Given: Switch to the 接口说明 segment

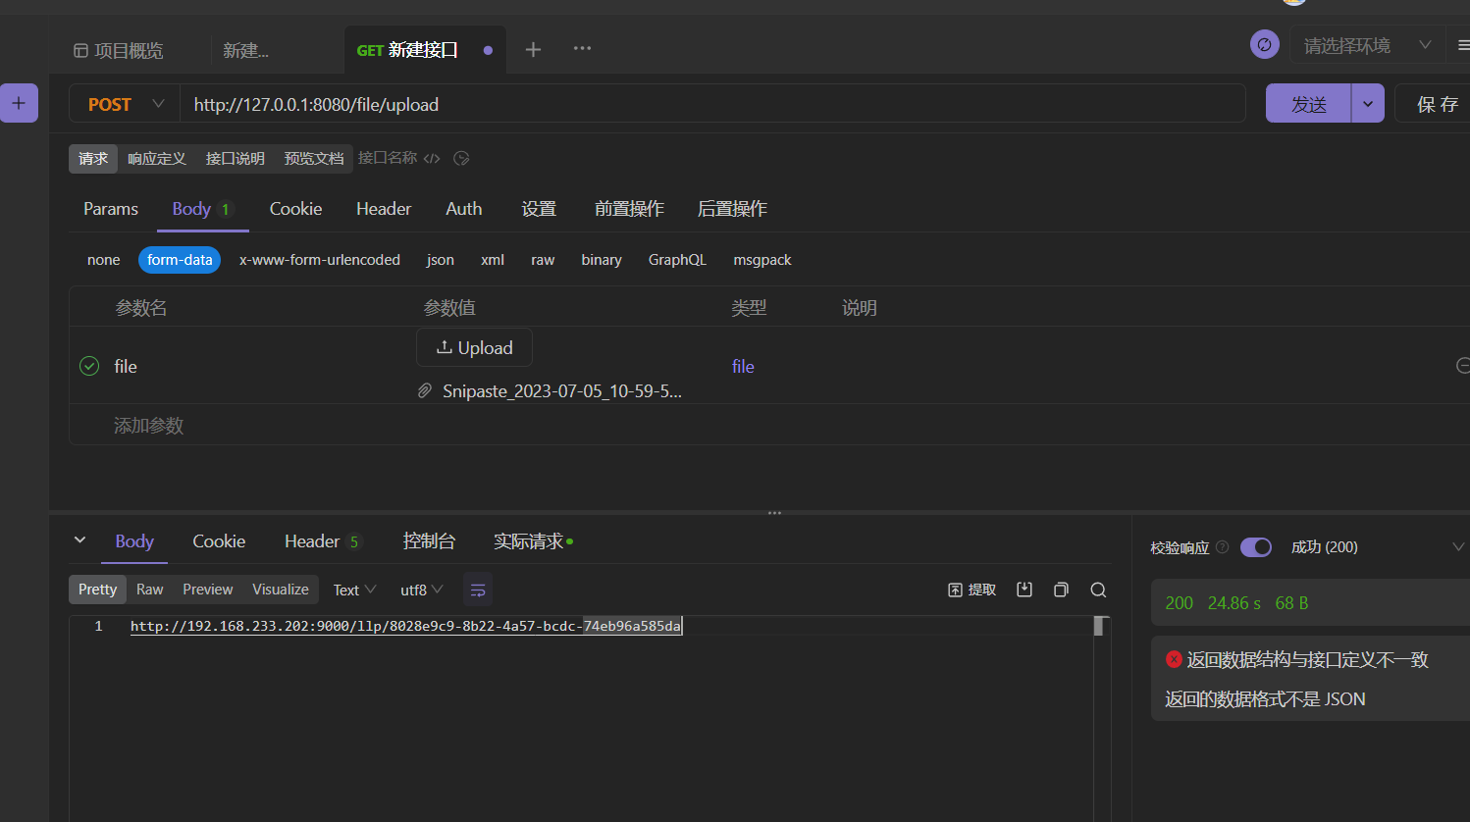Looking at the screenshot, I should (236, 158).
